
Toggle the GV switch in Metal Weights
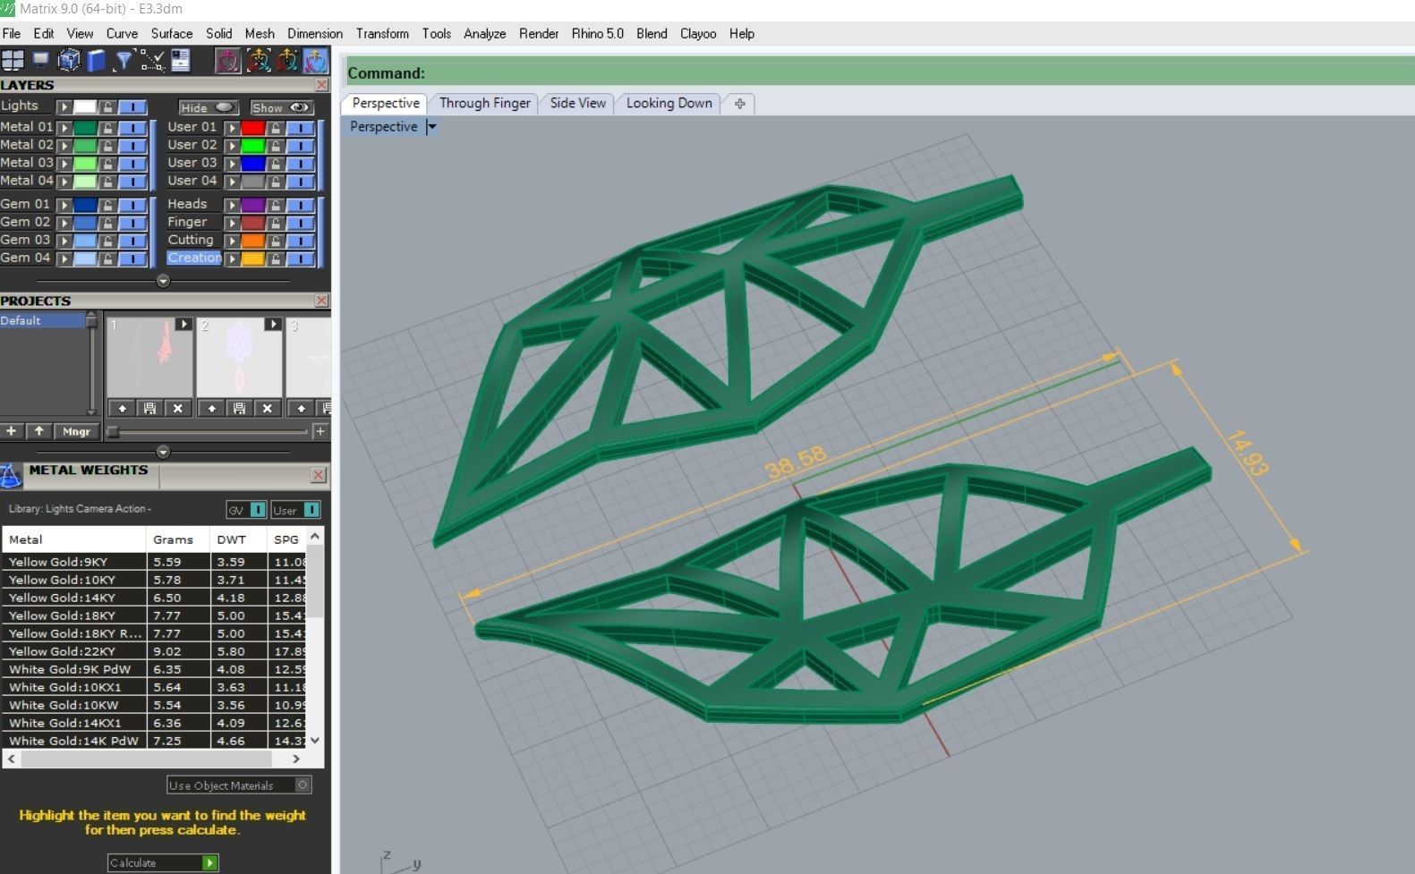tap(258, 510)
